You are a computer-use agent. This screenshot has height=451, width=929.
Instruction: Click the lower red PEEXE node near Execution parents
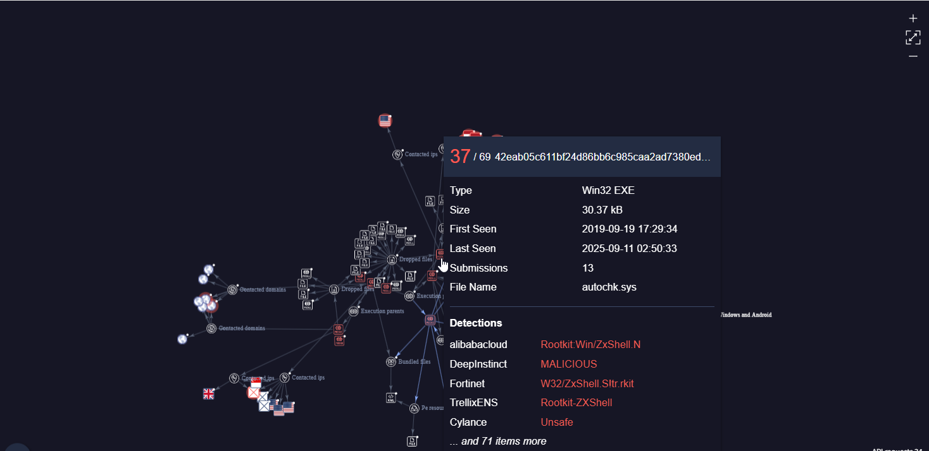point(339,340)
